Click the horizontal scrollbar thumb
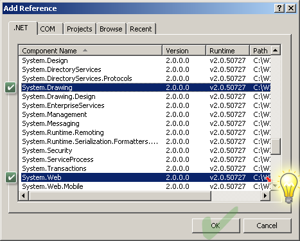 (x=120, y=195)
